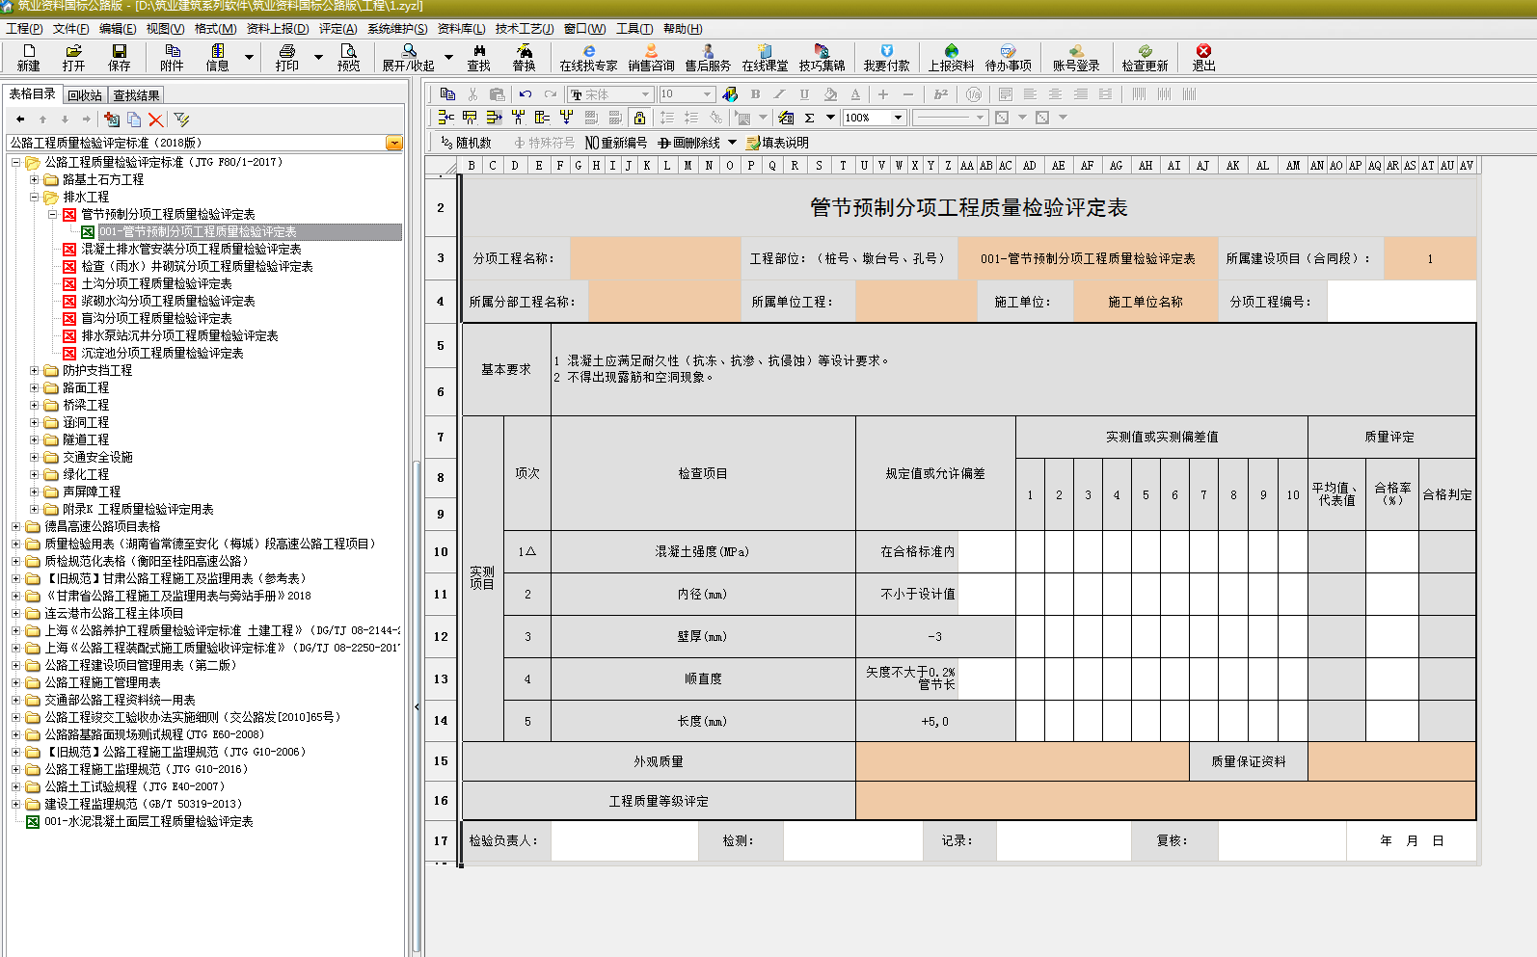Toggle Underline formatting
This screenshot has width=1537, height=957.
pos(804,93)
